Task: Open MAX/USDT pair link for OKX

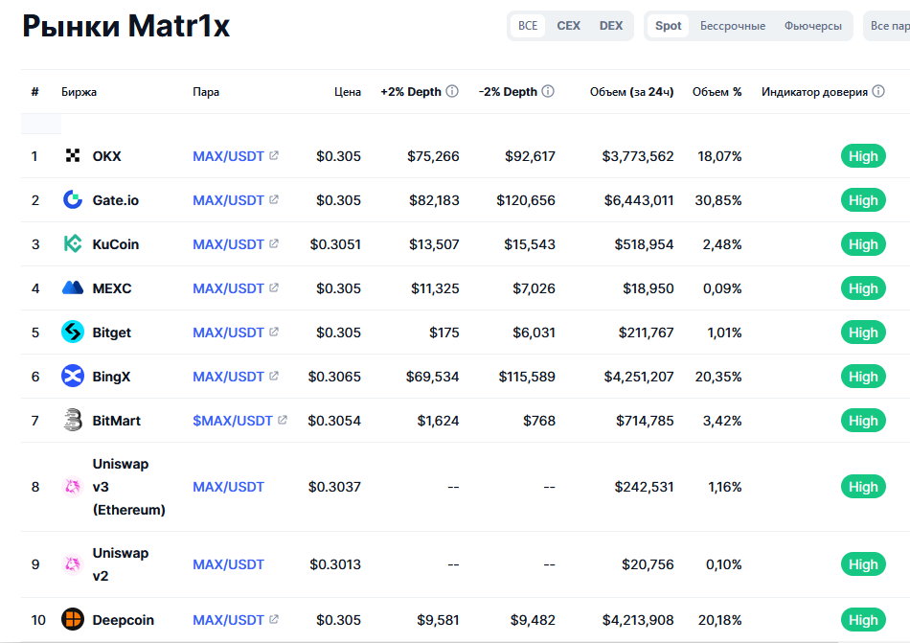Action: click(x=228, y=156)
